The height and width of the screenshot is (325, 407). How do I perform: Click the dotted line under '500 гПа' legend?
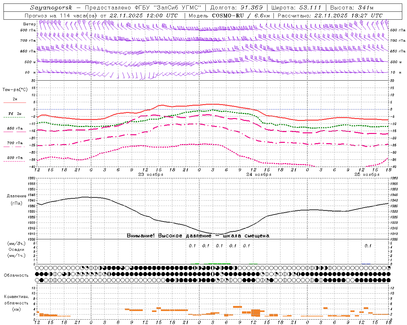pyautogui.click(x=14, y=161)
